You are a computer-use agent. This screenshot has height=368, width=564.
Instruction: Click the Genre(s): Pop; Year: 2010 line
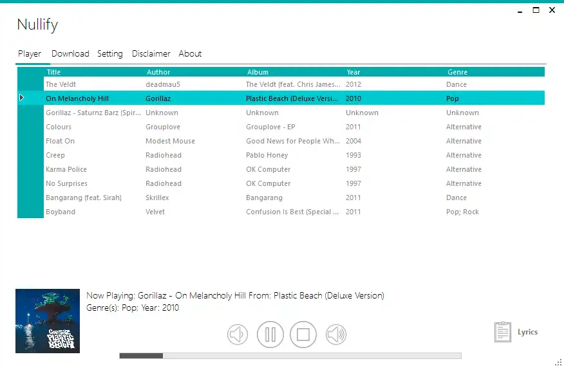click(133, 308)
